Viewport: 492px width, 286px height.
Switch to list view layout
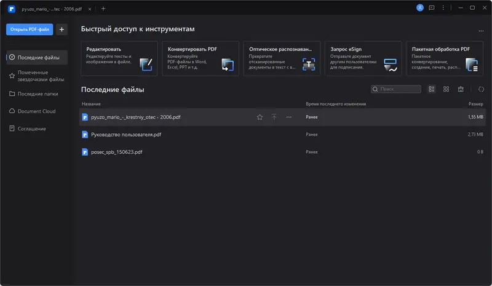click(x=432, y=89)
